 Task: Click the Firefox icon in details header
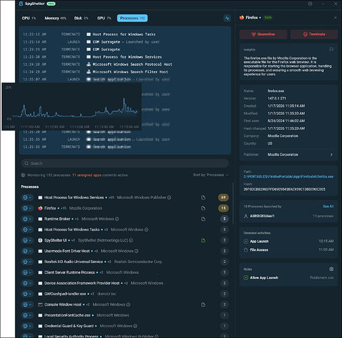coord(242,18)
